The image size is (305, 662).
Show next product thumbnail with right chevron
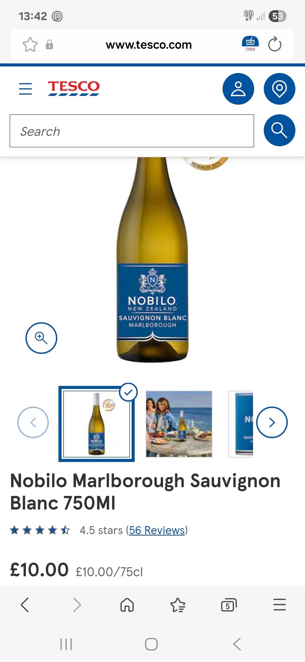(272, 422)
